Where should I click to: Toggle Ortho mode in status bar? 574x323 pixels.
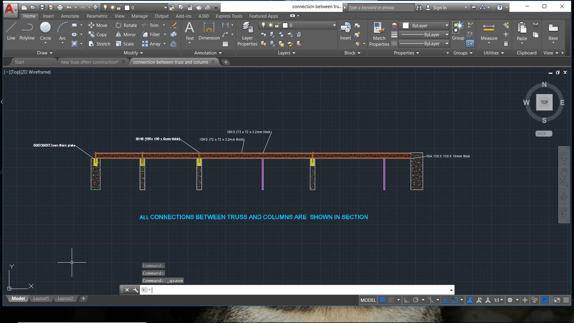406,300
